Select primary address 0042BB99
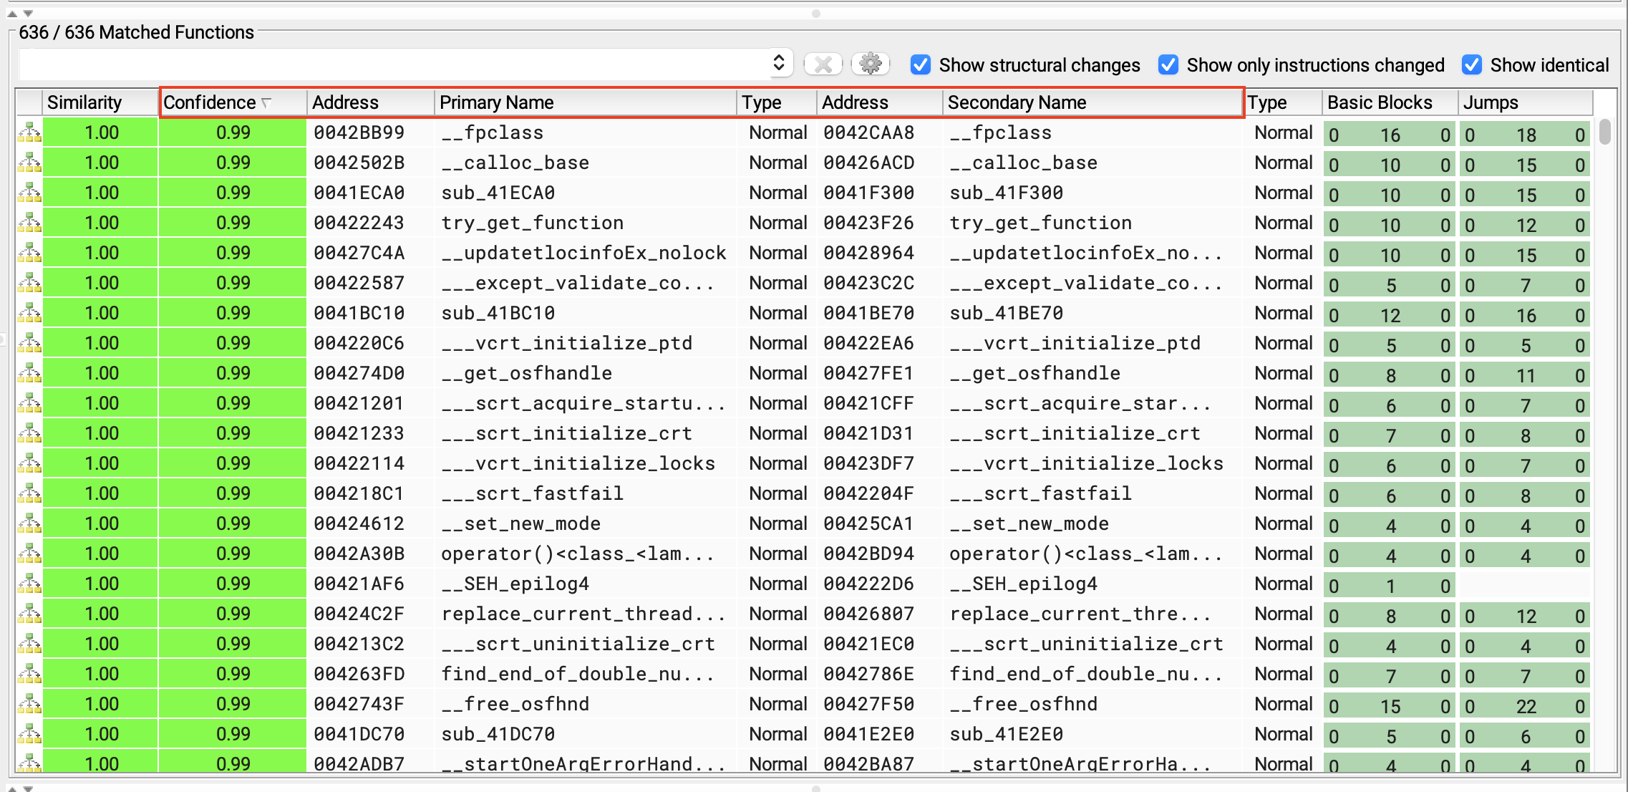Screen dimensions: 1628x792 point(359,132)
